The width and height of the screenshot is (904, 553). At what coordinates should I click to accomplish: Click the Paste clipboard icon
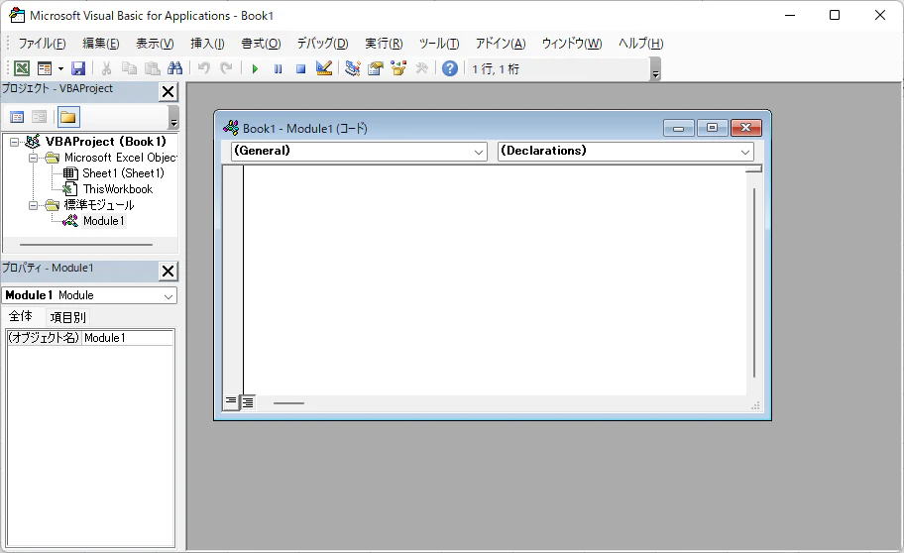(x=153, y=68)
